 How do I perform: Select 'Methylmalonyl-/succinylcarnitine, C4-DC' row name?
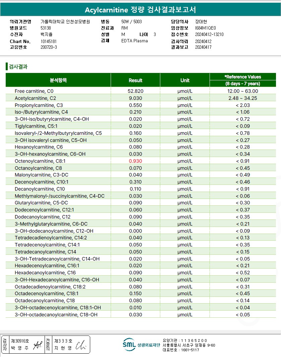coord(60,196)
